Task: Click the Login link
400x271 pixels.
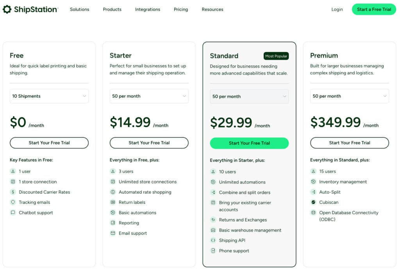Action: tap(337, 9)
